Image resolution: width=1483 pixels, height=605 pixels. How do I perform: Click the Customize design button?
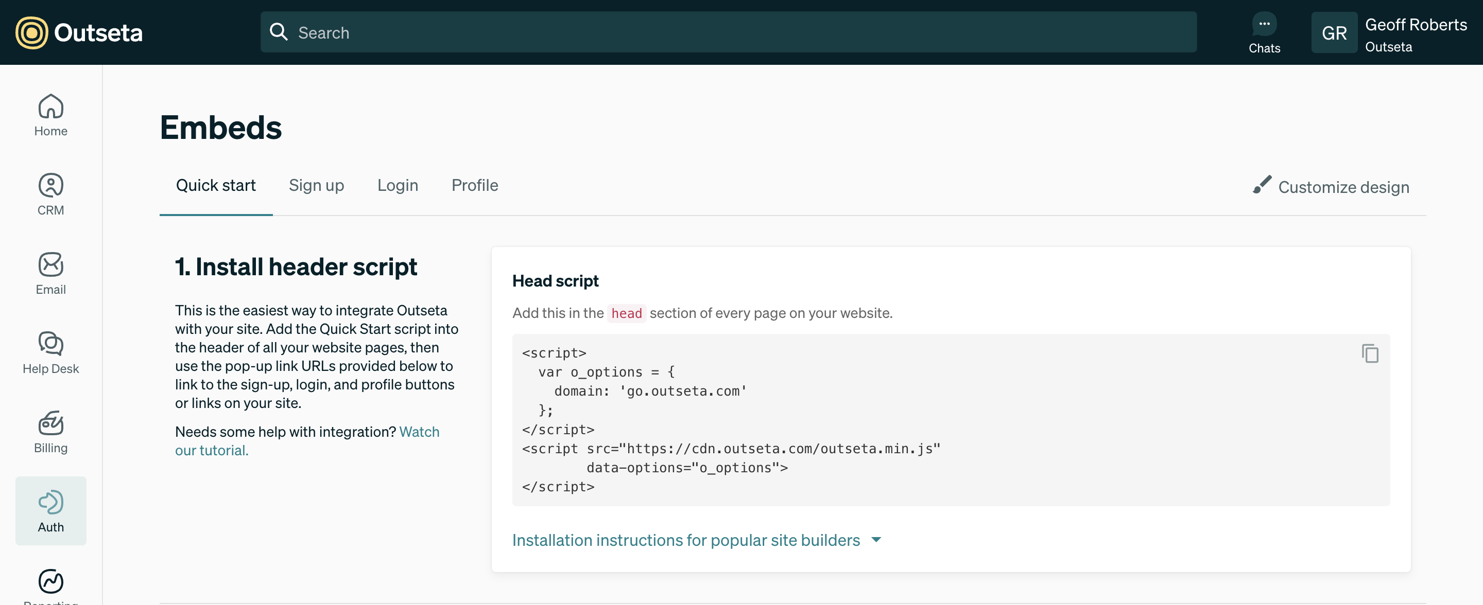pos(1331,187)
